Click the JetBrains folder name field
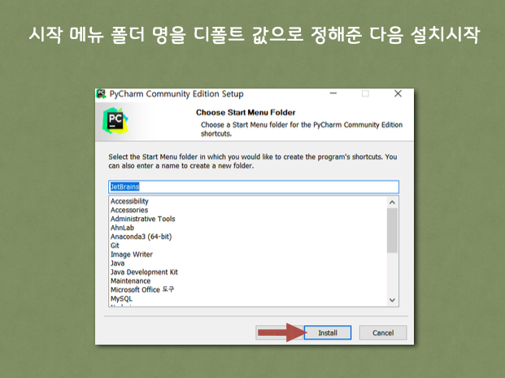This screenshot has width=505, height=378. (254, 187)
